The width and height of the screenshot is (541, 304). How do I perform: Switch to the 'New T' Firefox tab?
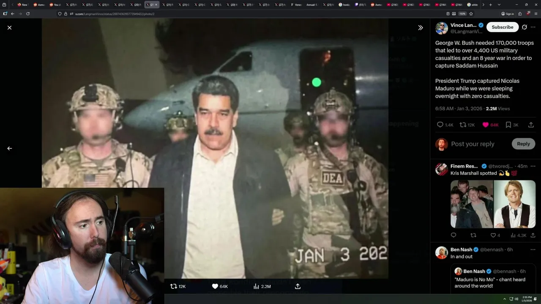pyautogui.click(x=22, y=5)
